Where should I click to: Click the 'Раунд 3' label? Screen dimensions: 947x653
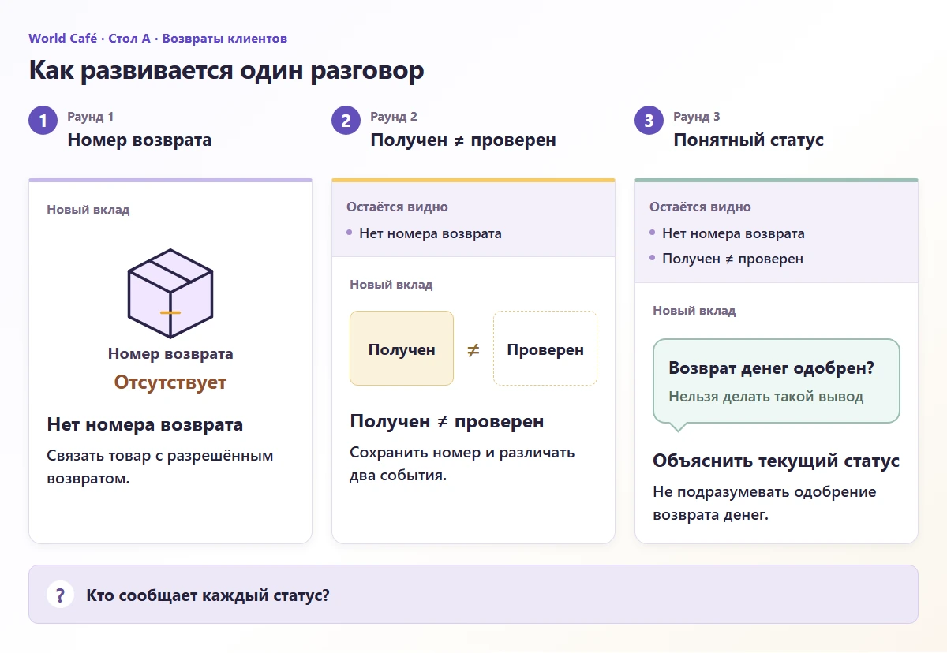[697, 117]
